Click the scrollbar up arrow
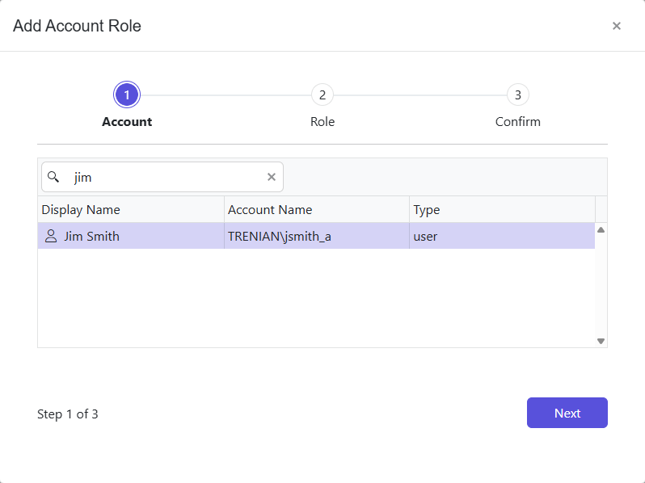Image resolution: width=645 pixels, height=483 pixels. coord(601,229)
